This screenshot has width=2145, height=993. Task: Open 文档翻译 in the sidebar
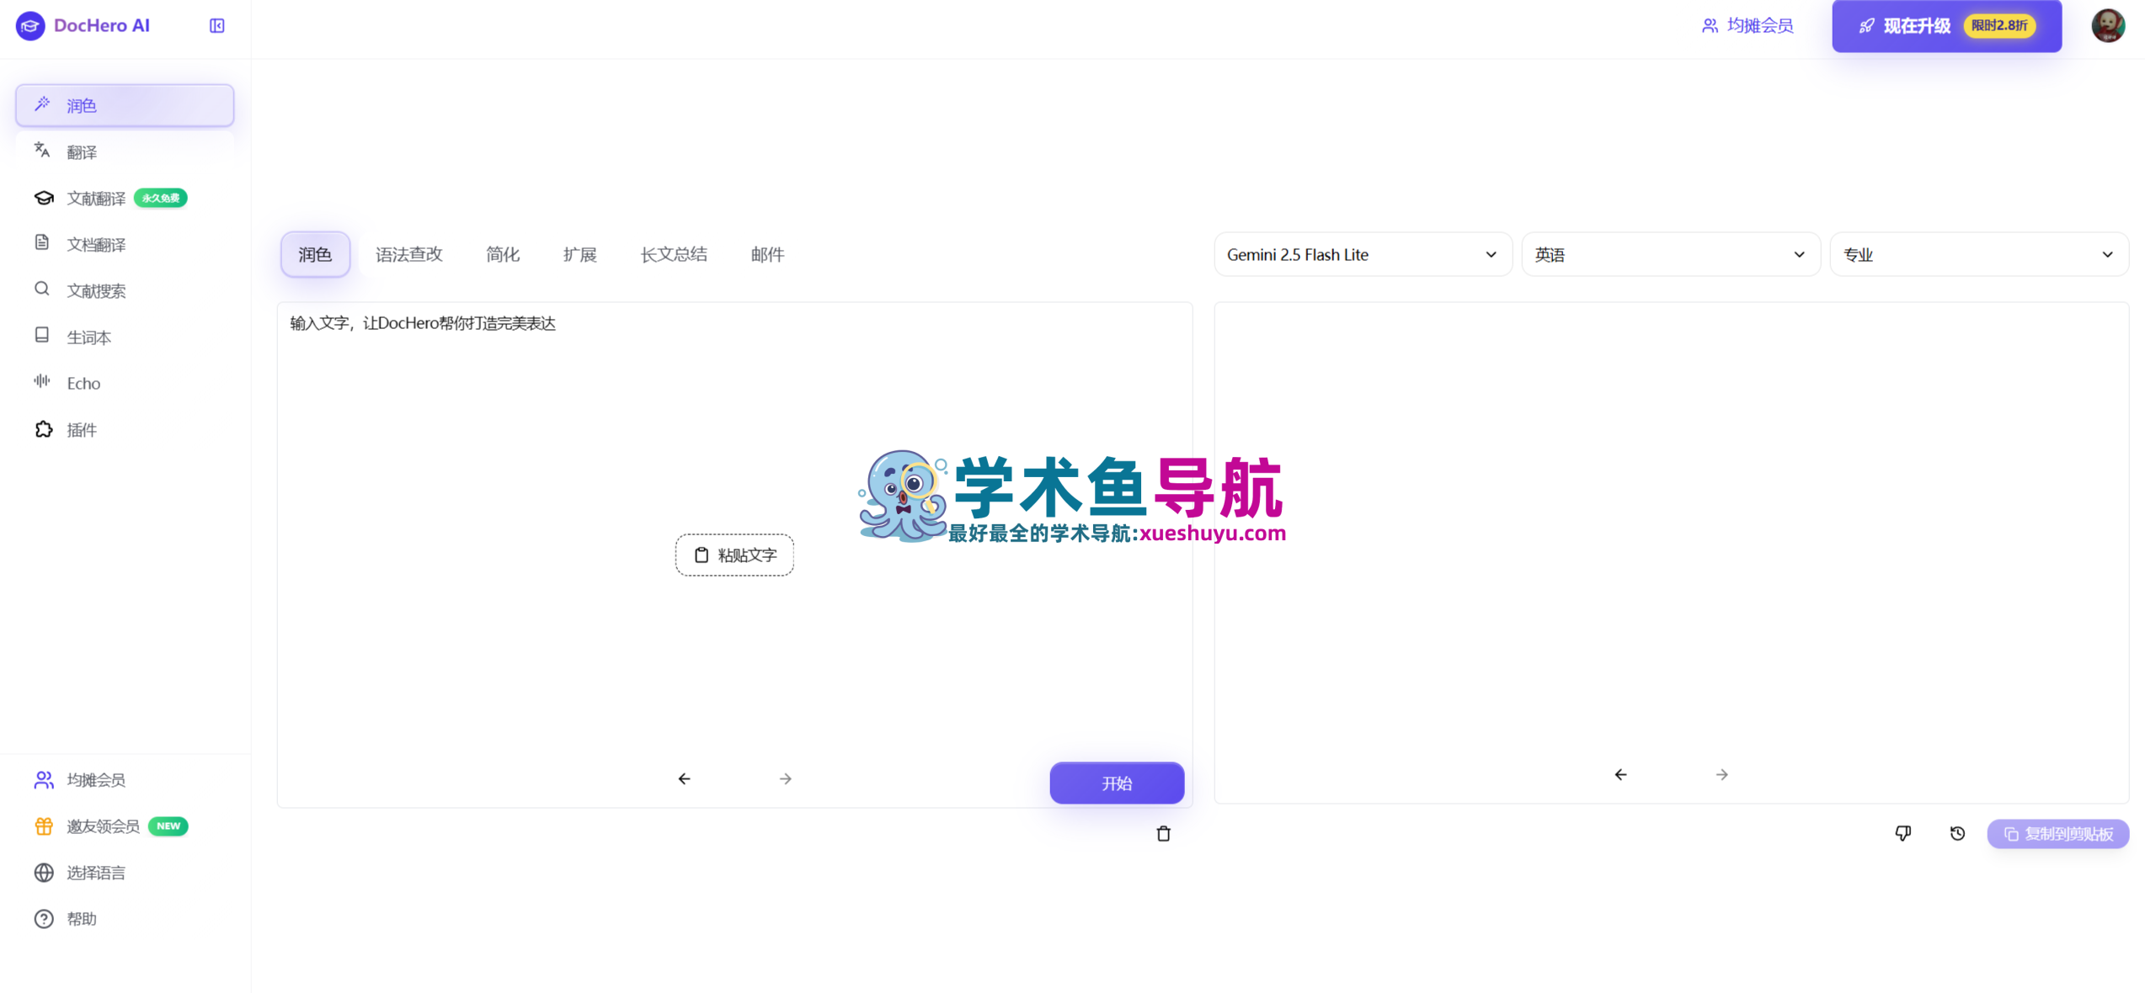[125, 244]
